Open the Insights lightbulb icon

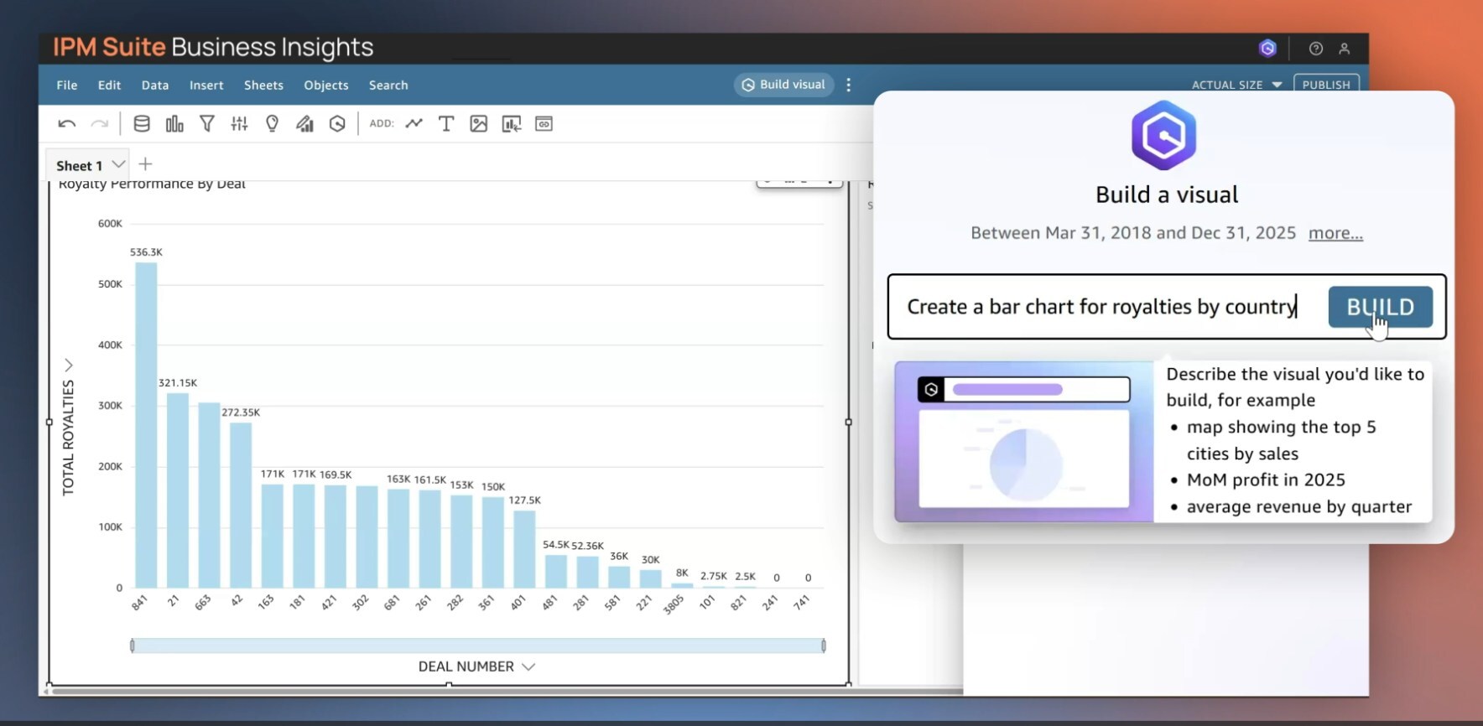pyautogui.click(x=272, y=124)
